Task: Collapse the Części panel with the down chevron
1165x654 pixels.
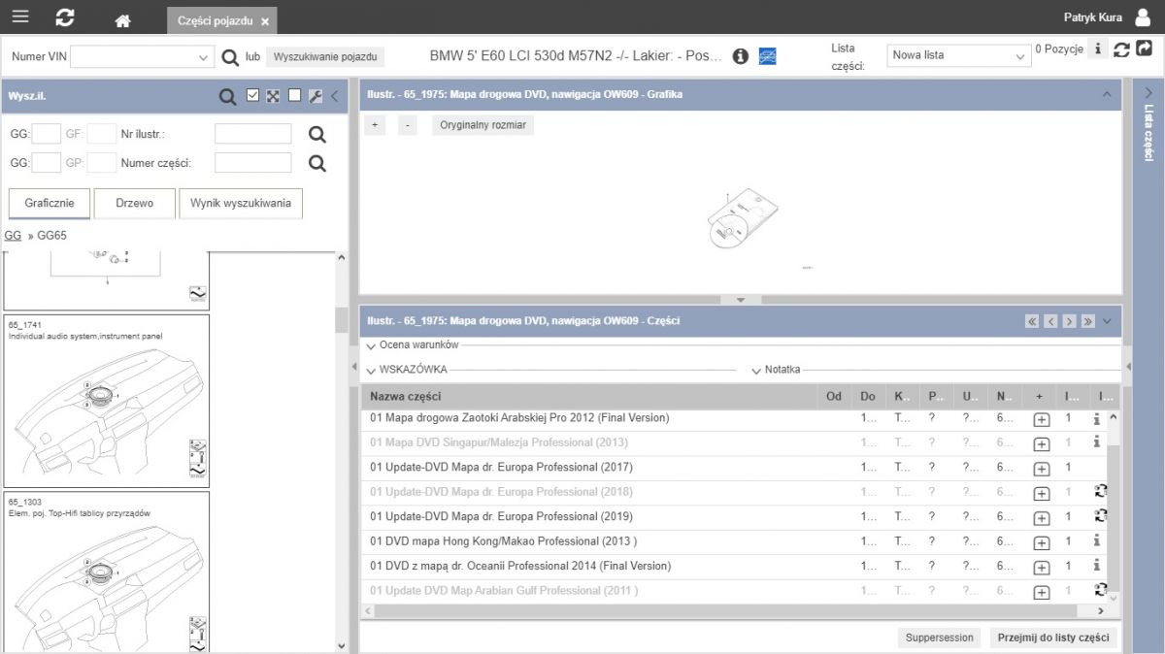Action: (1108, 321)
